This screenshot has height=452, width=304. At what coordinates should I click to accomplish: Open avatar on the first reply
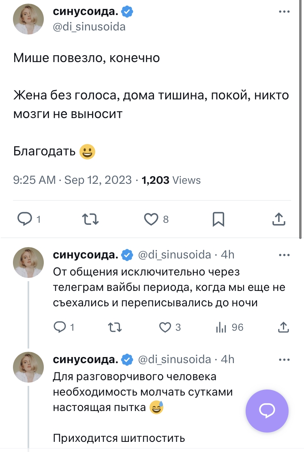pyautogui.click(x=28, y=263)
